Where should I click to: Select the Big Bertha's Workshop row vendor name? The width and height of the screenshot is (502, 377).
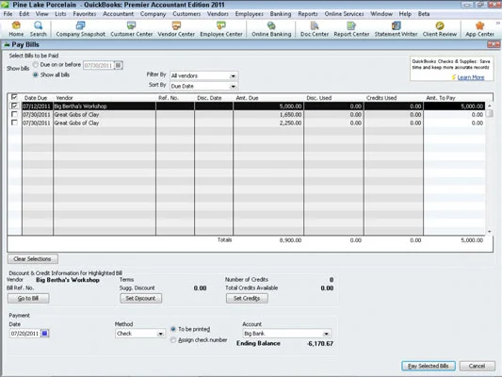click(80, 106)
